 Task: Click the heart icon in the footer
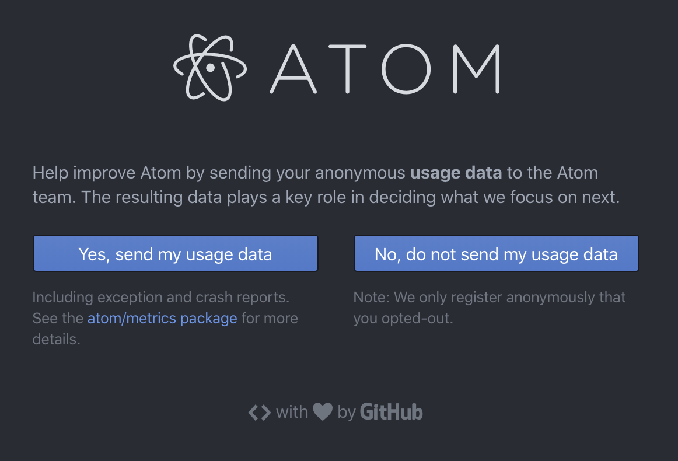pos(323,412)
